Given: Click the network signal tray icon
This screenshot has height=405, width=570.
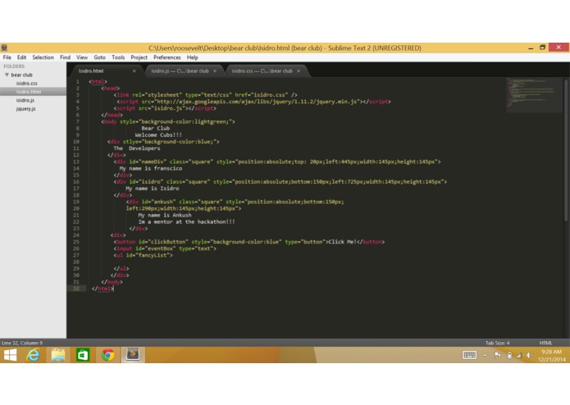Looking at the screenshot, I should (x=519, y=355).
